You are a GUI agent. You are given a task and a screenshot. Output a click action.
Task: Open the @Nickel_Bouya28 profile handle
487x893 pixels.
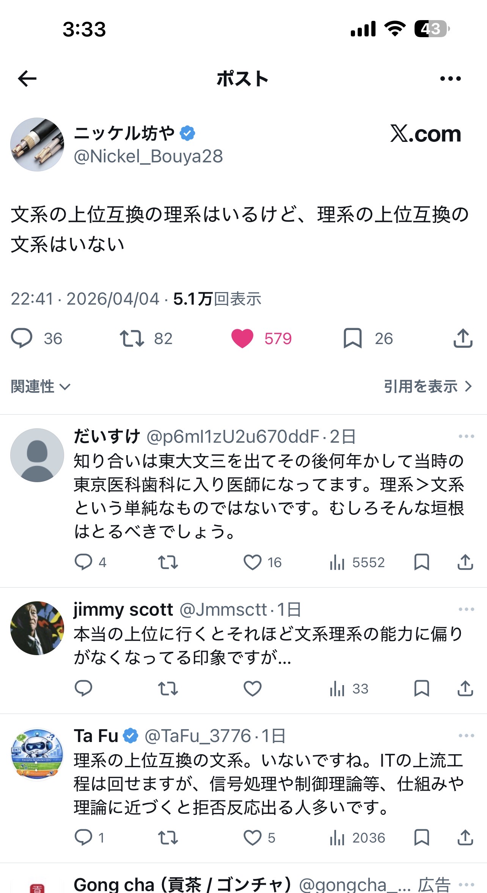(x=148, y=156)
